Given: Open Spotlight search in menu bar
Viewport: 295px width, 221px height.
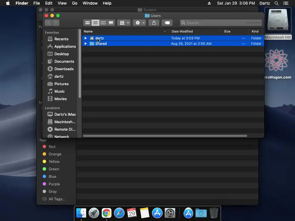Looking at the screenshot, I should tap(276, 3).
